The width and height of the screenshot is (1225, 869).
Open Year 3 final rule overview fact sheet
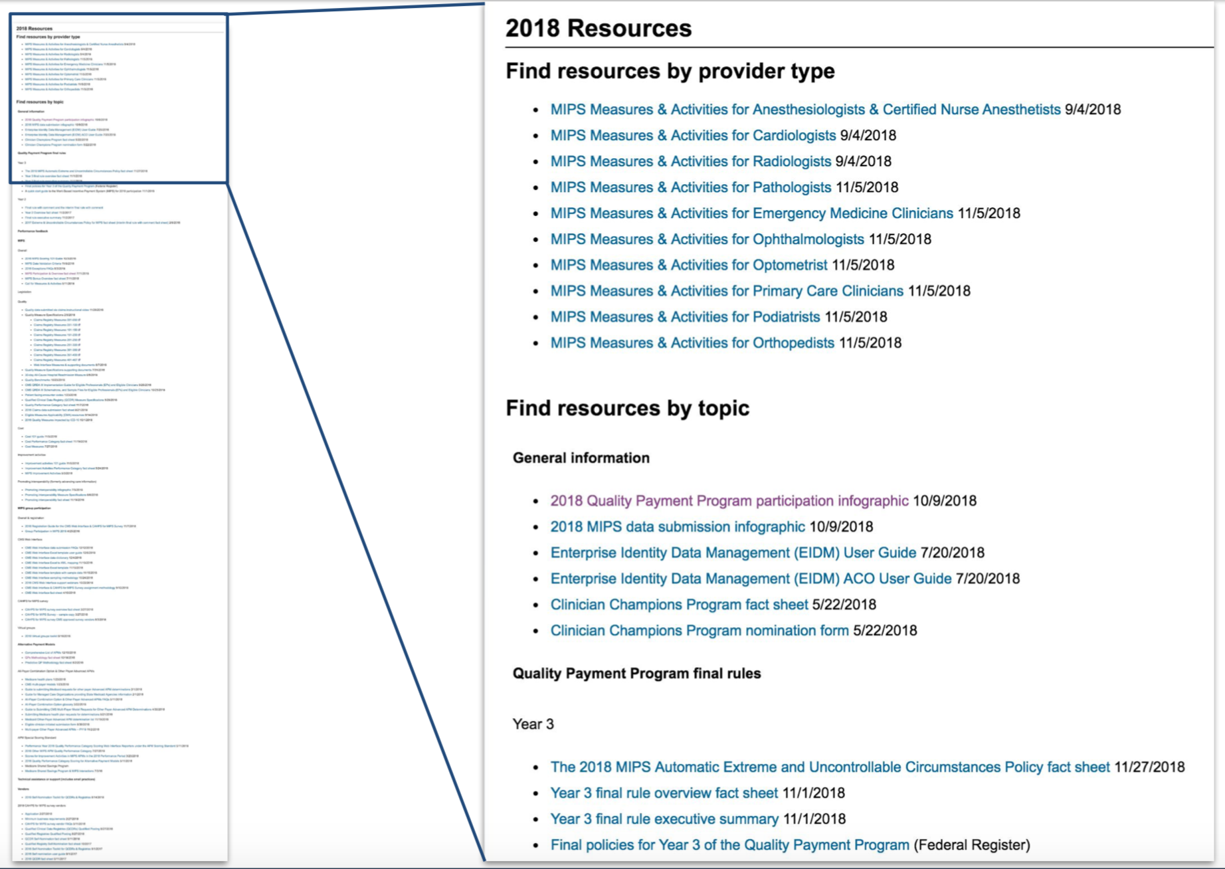(664, 793)
